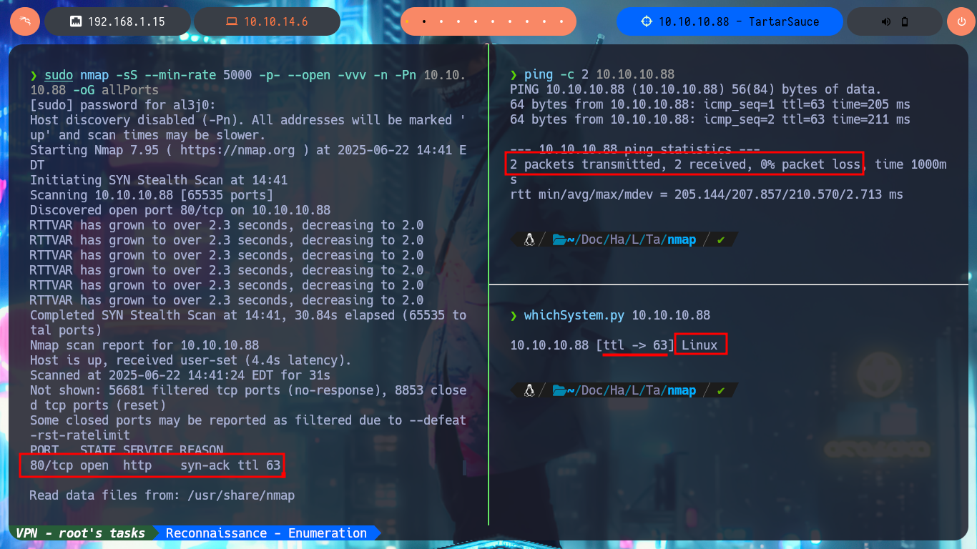Switch to the black occupied workspace dot
This screenshot has width=977, height=549.
pyautogui.click(x=424, y=21)
